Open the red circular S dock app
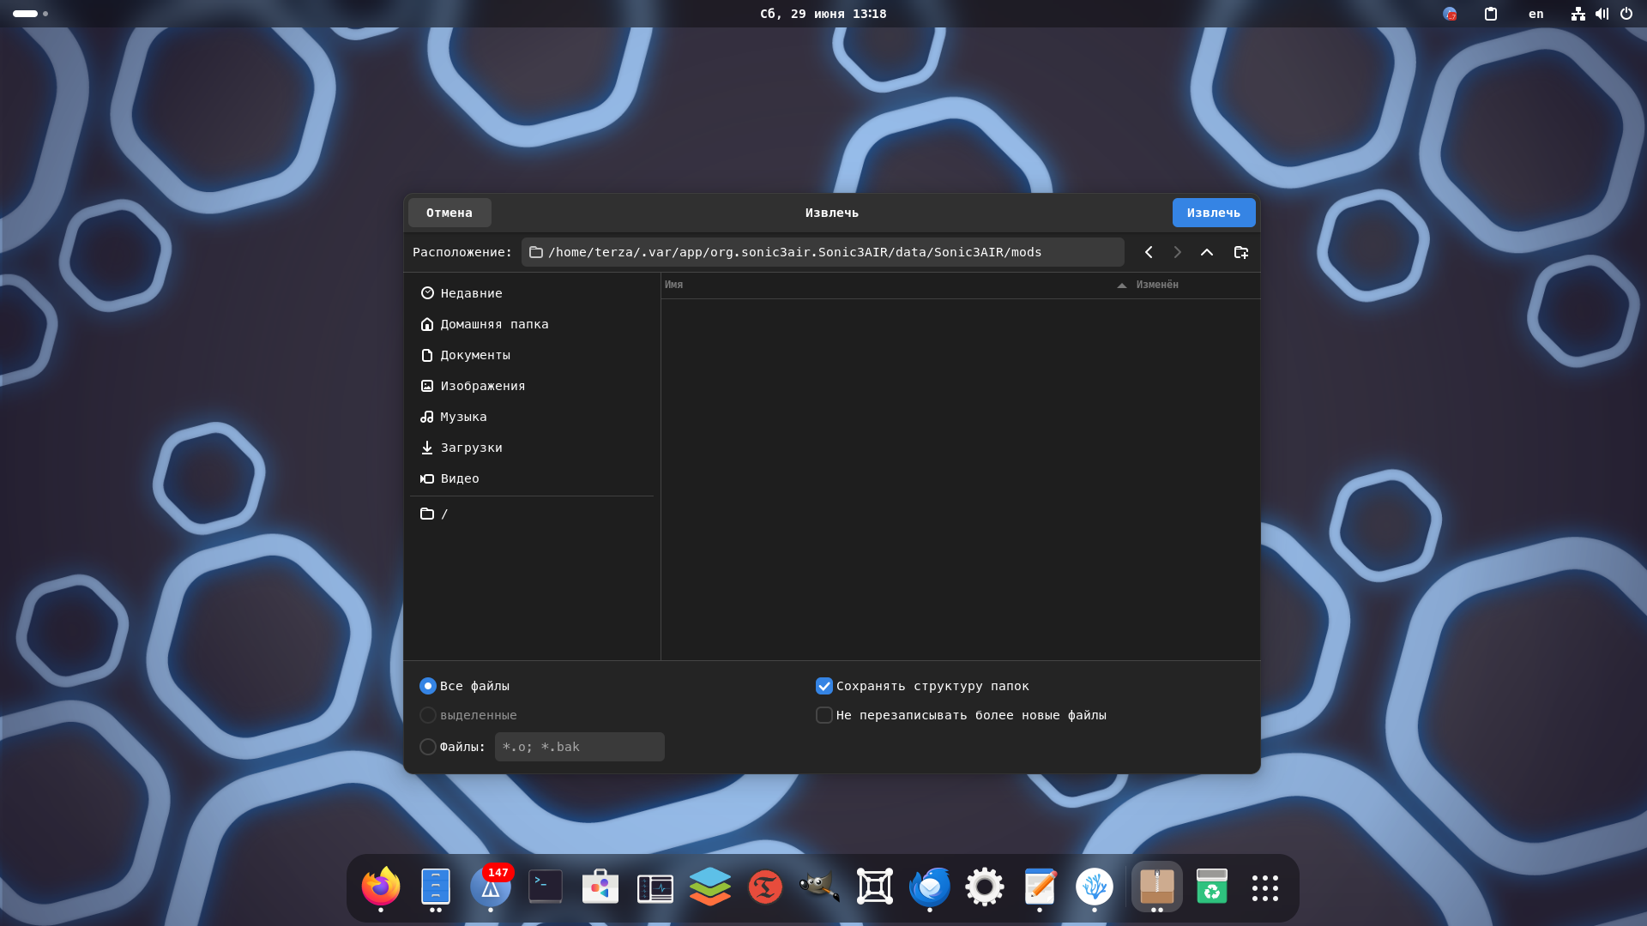 tap(765, 887)
